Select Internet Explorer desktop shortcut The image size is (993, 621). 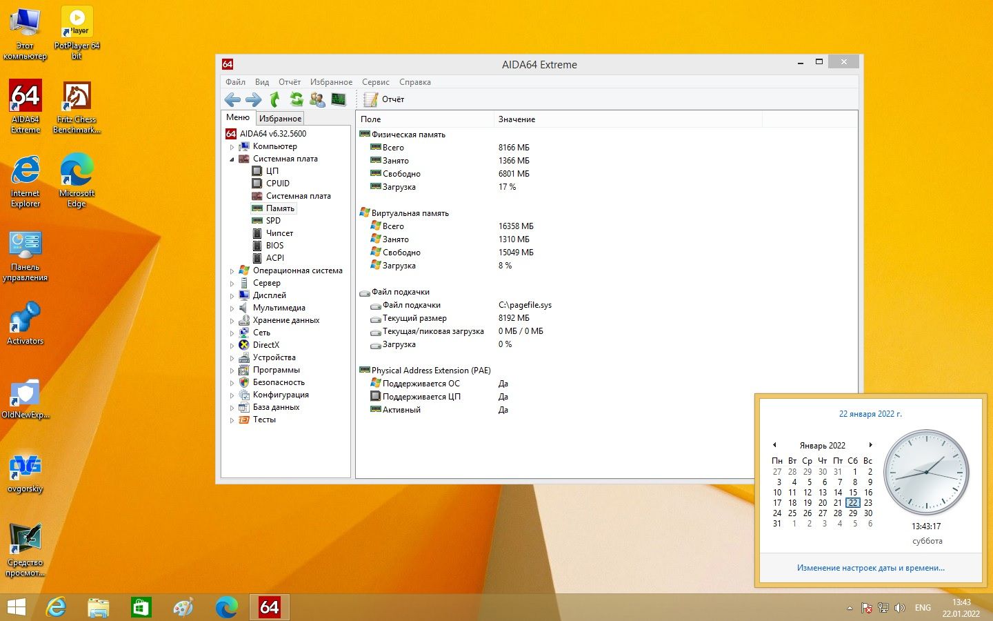point(26,180)
